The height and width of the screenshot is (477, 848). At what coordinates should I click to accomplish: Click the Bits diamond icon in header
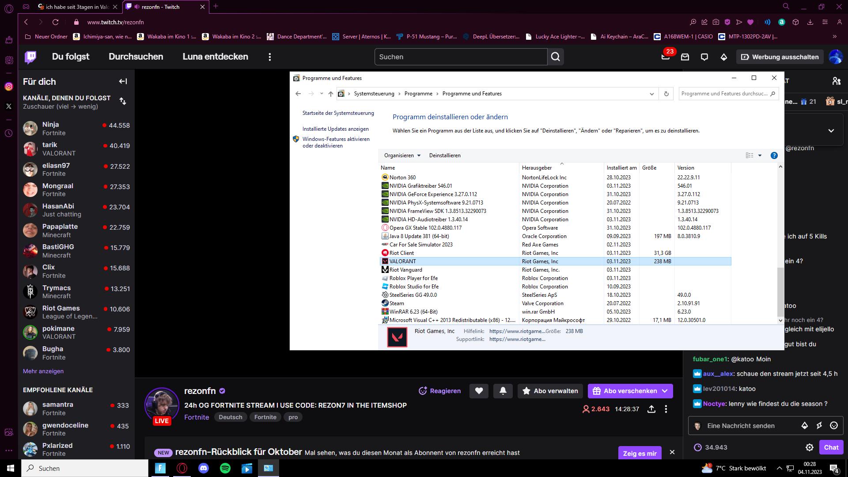tap(723, 57)
